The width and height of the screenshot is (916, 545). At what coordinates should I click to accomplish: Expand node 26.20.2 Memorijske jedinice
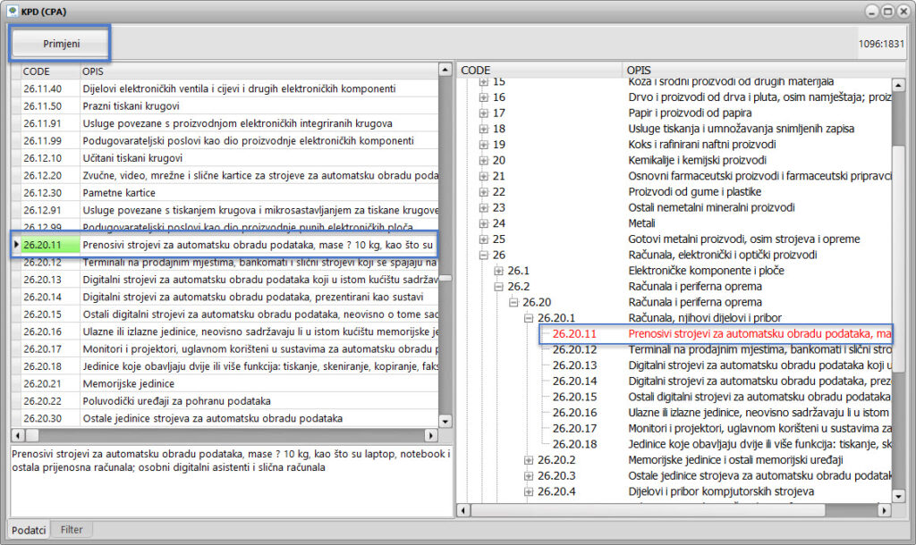529,460
